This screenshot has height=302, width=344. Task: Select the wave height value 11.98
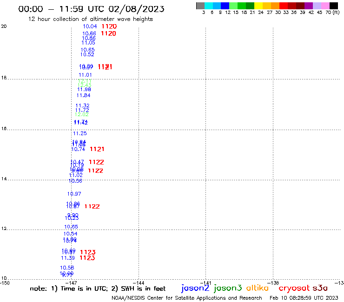84,89
